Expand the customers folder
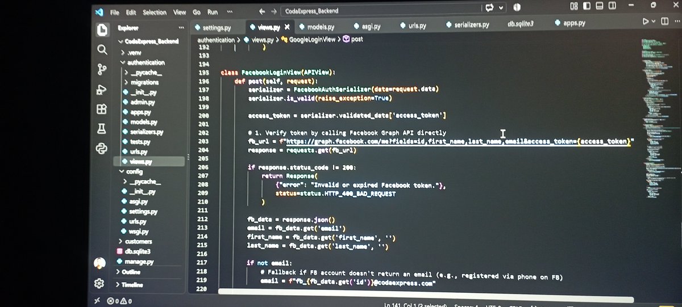 [x=138, y=241]
